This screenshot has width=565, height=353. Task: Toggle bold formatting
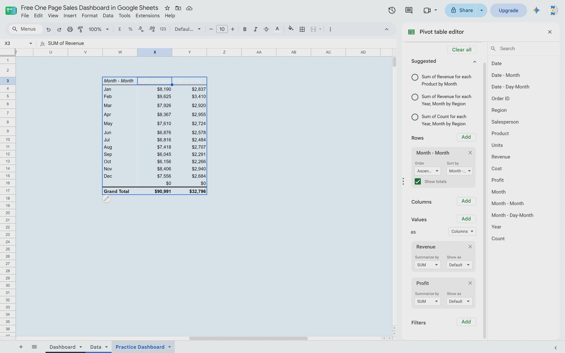pos(245,29)
